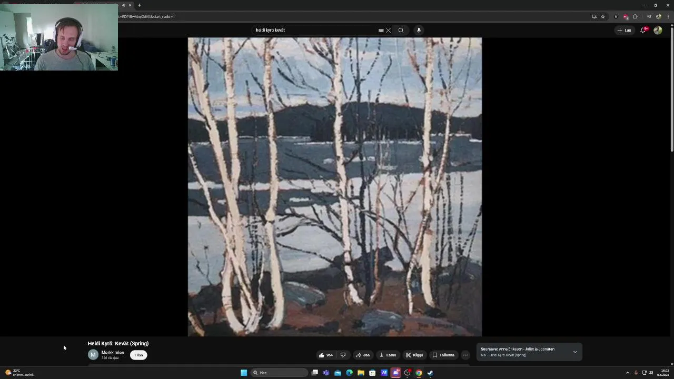Bookmark the page with the star icon
The height and width of the screenshot is (379, 674).
603,16
